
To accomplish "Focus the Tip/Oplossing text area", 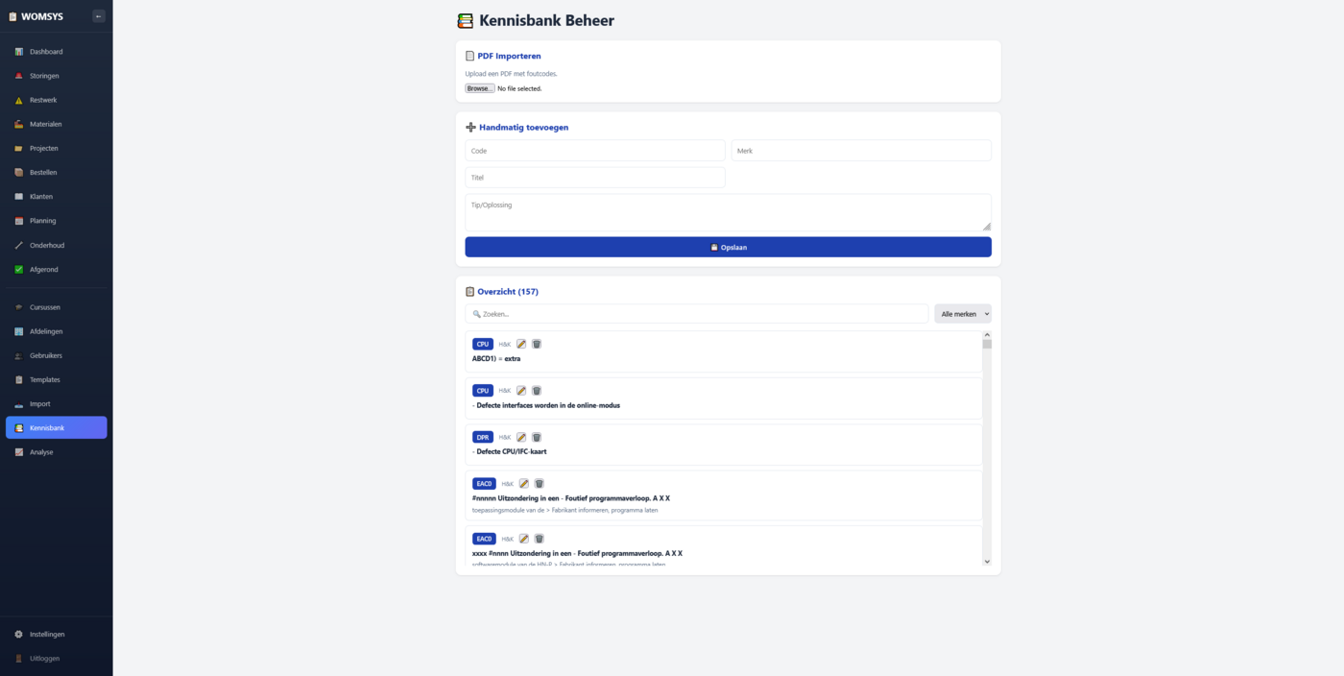I will coord(728,213).
